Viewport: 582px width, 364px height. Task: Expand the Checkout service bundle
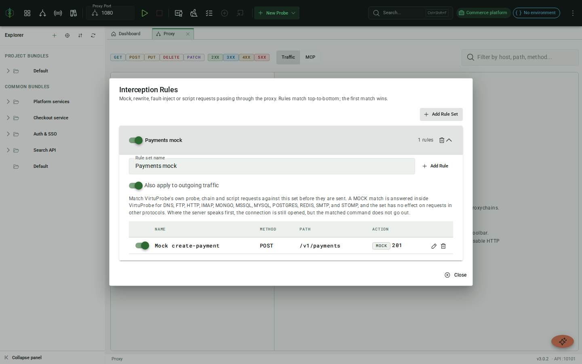(x=8, y=118)
